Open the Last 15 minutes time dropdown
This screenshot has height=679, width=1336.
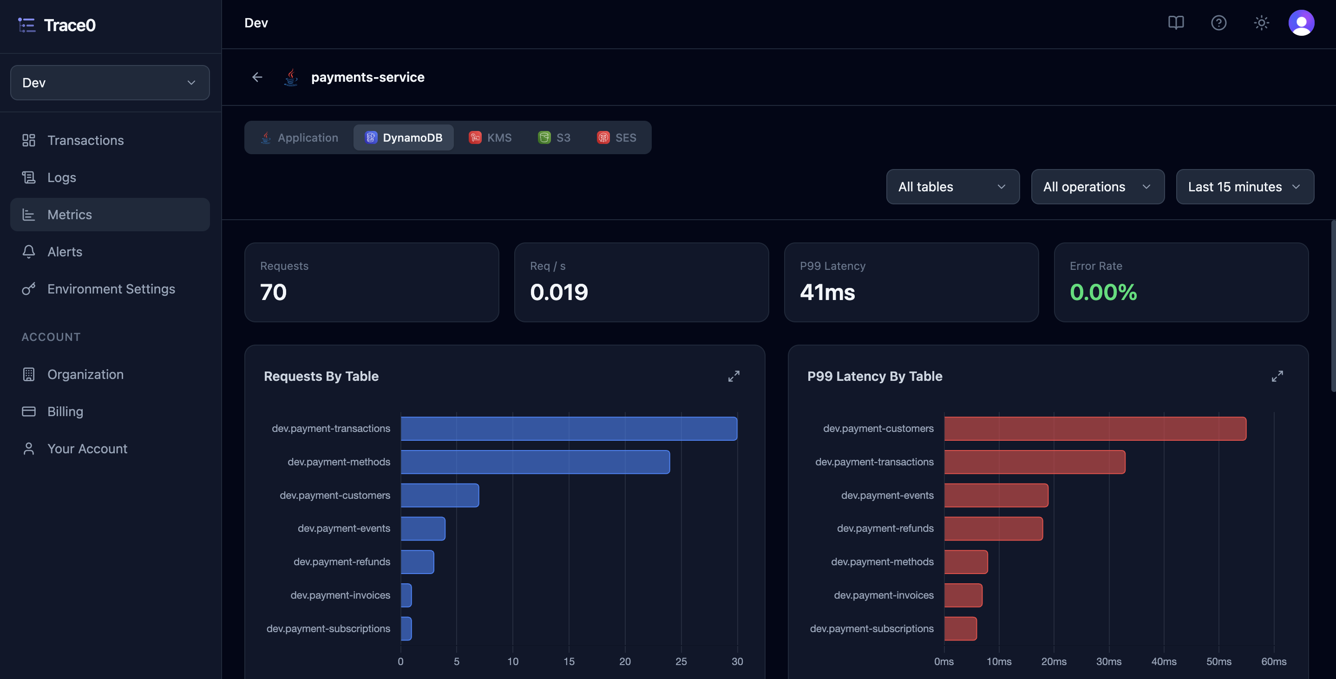1245,187
